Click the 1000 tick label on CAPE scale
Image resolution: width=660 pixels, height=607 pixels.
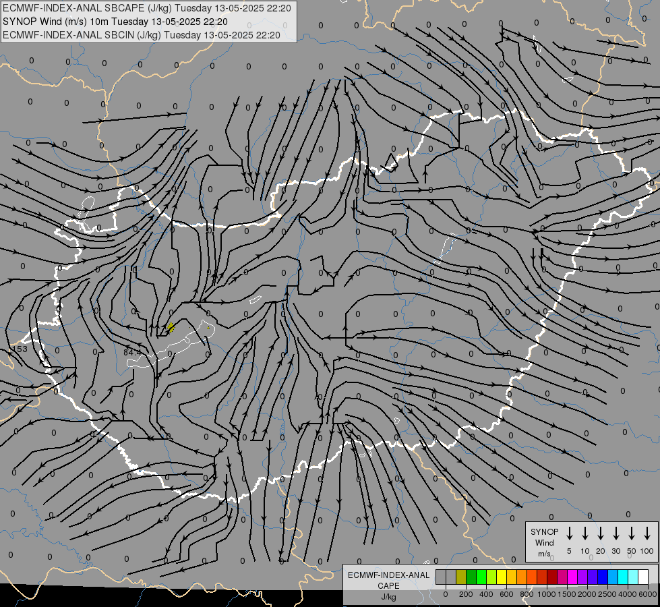(x=547, y=594)
